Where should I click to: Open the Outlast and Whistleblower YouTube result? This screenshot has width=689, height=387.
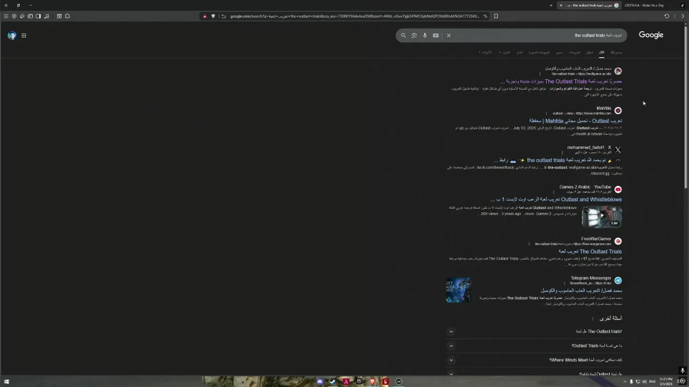(556, 199)
